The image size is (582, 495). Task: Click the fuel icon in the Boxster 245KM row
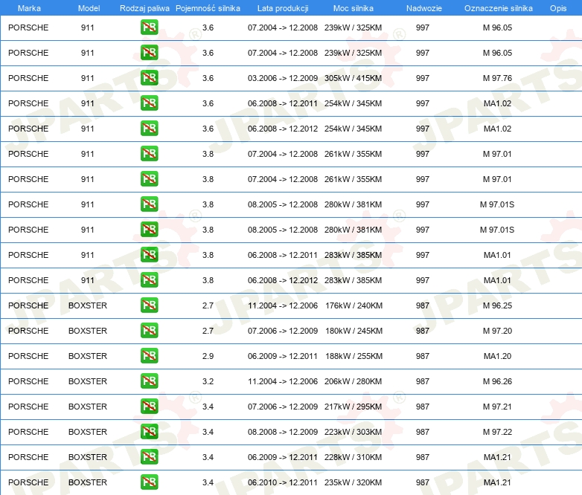[149, 331]
